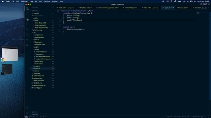
Task: Open Explorer Views and More Actions ellipsis
Action: [53, 8]
